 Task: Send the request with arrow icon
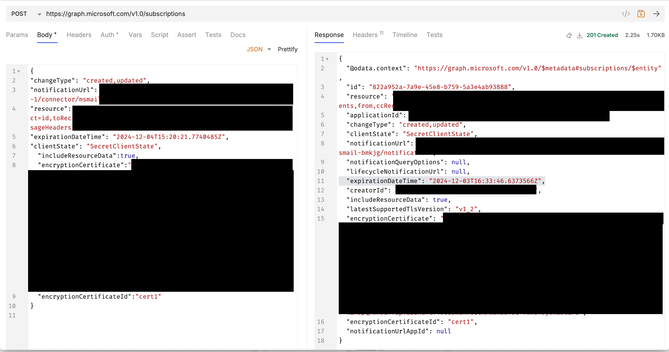pyautogui.click(x=656, y=14)
